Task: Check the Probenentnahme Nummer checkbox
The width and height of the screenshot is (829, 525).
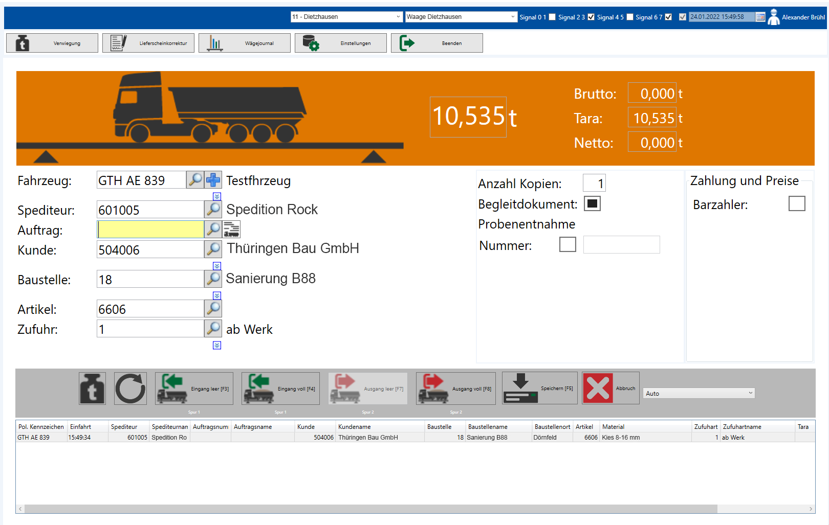Action: click(568, 244)
